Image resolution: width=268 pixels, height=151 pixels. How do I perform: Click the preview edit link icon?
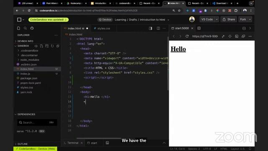pos(223,36)
